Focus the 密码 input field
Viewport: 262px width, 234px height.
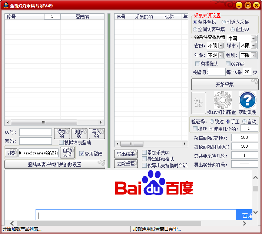(36, 141)
